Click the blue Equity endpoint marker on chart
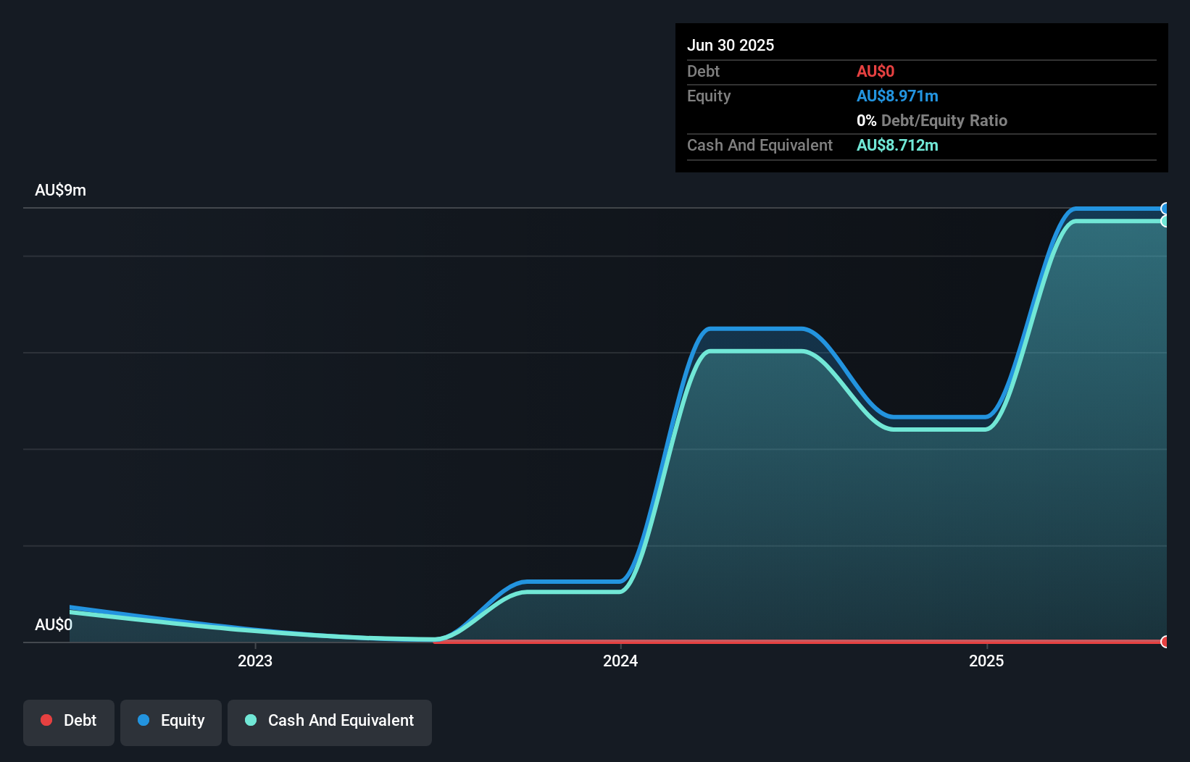 pos(1165,209)
